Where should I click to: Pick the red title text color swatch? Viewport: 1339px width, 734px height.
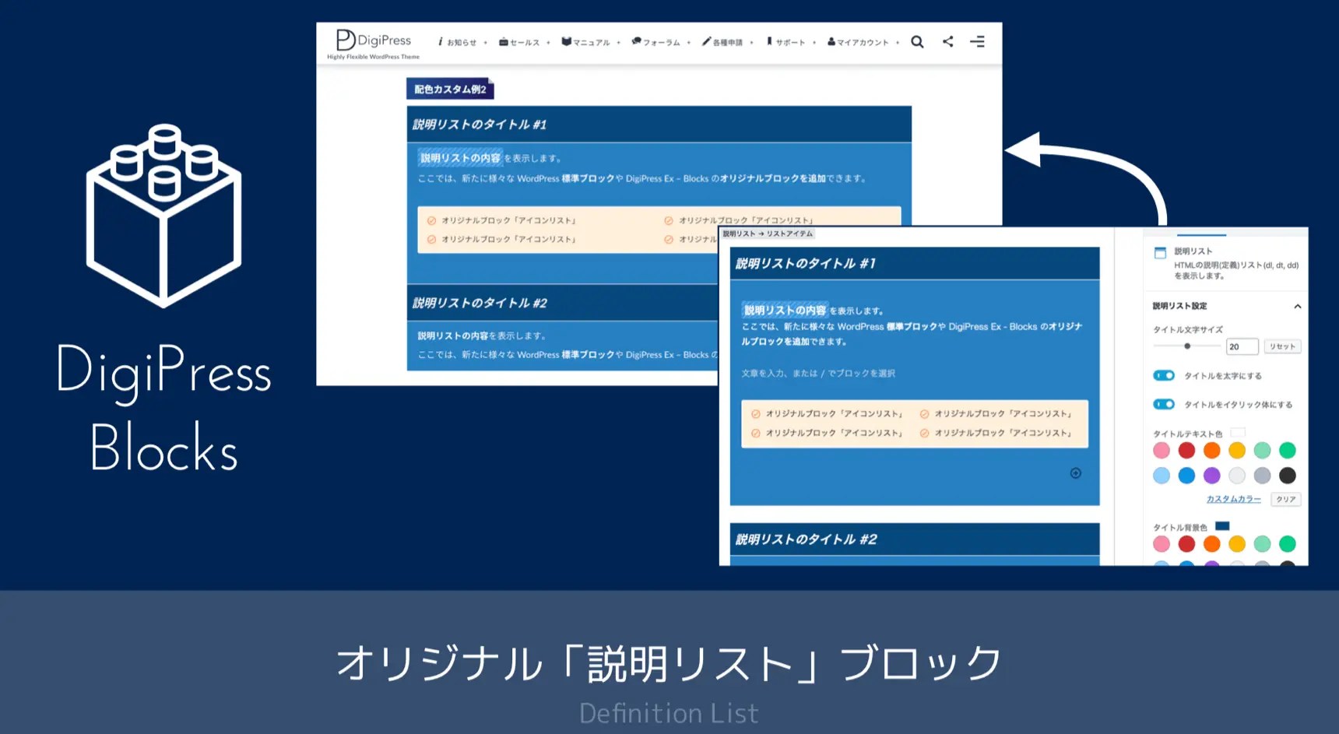point(1186,450)
